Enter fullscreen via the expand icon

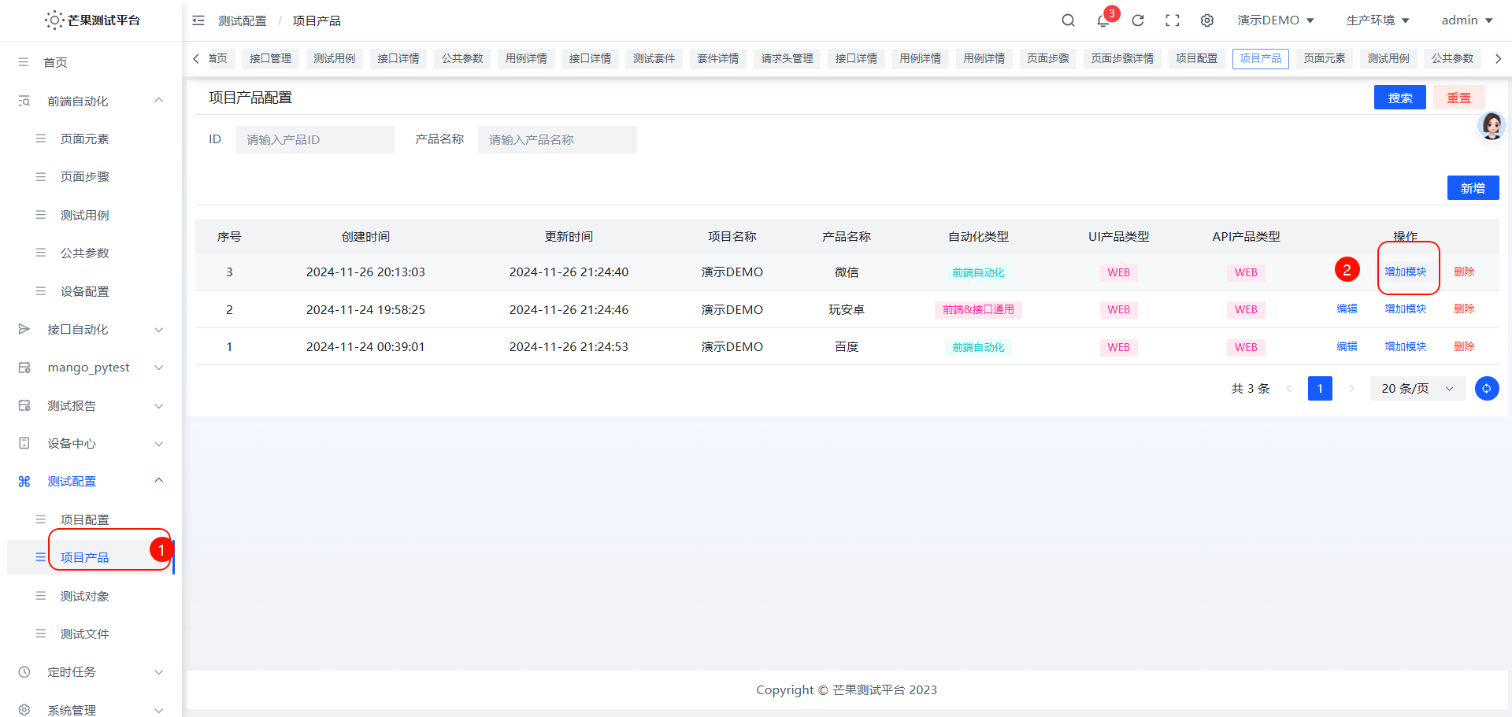(x=1173, y=20)
